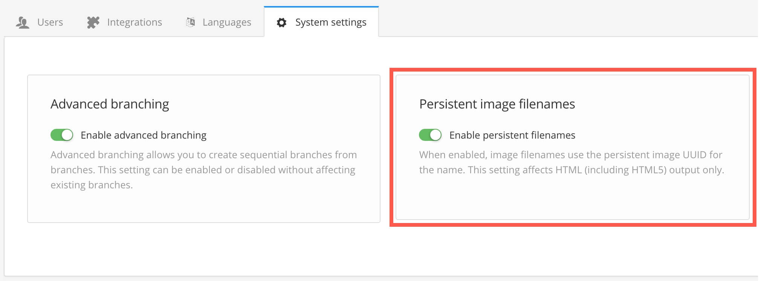
Task: Click the Enable persistent filenames label
Action: tap(512, 134)
